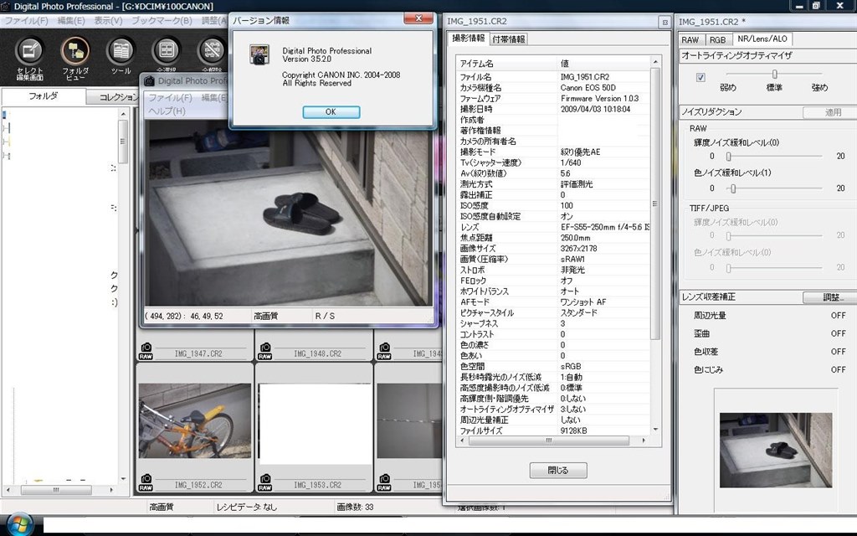Screen dimensions: 857x536
Task: Click the 'Canon EOS 50D' value
Action: point(588,87)
